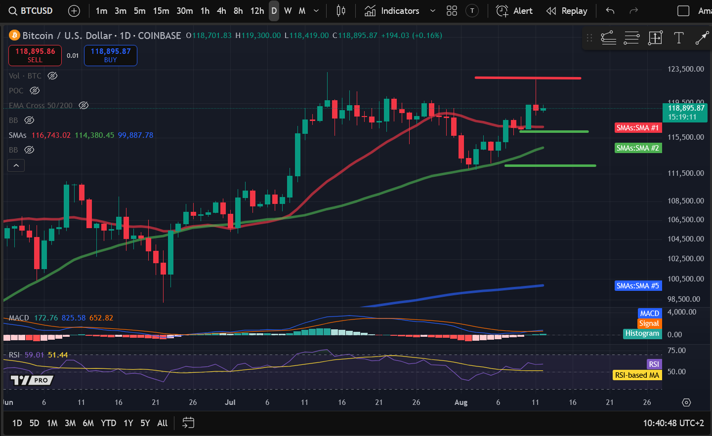Open indicator templates grid icon
Image resolution: width=712 pixels, height=436 pixels.
(x=452, y=11)
